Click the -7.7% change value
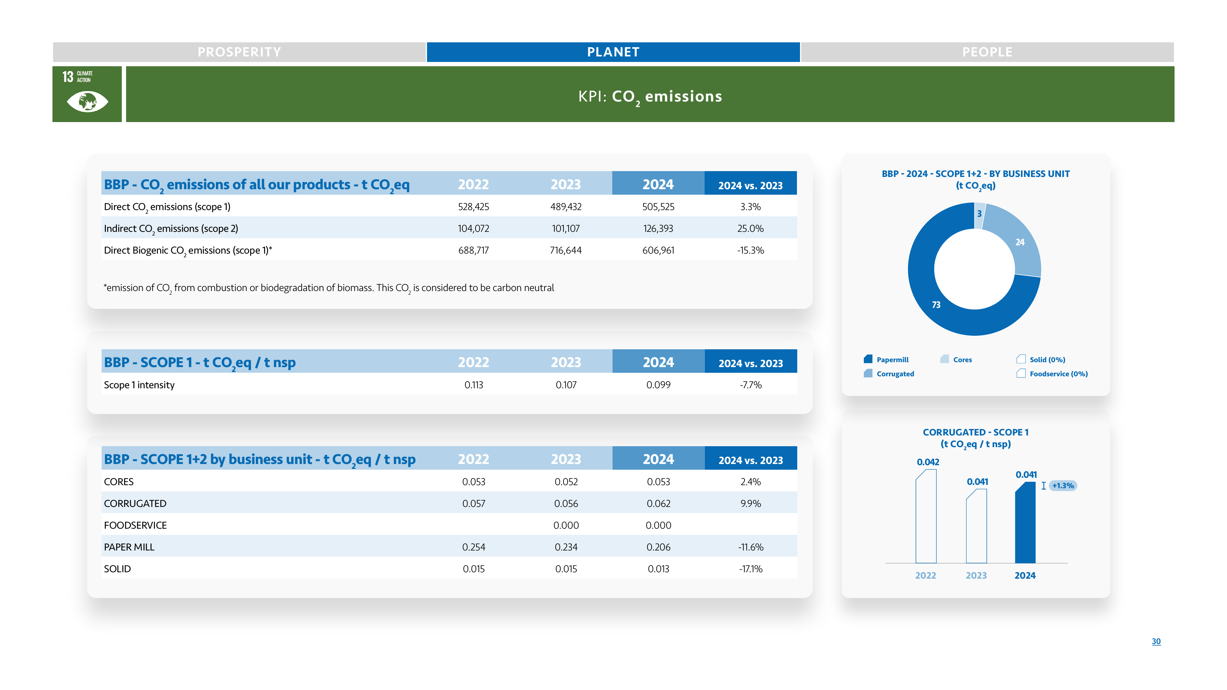 pos(751,385)
